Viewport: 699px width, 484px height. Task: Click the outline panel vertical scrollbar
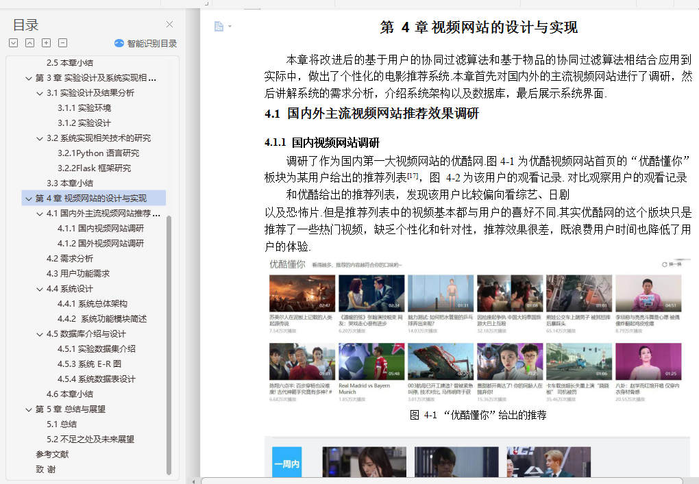169,345
